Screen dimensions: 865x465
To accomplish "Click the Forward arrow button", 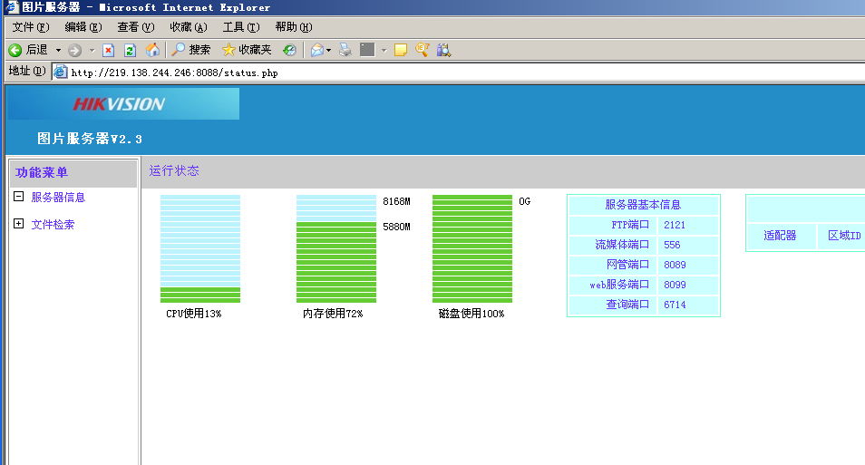I will [x=75, y=50].
